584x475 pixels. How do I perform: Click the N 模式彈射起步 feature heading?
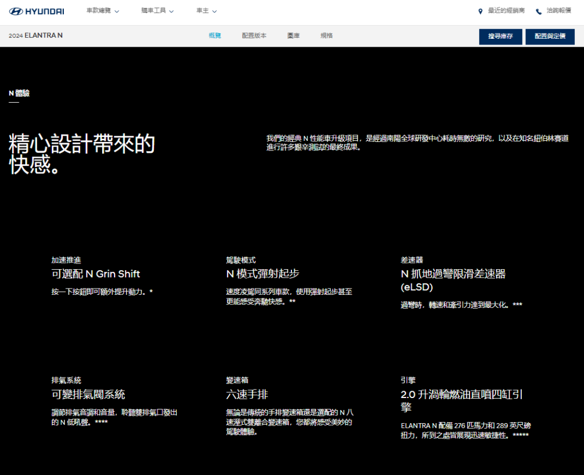(x=262, y=274)
